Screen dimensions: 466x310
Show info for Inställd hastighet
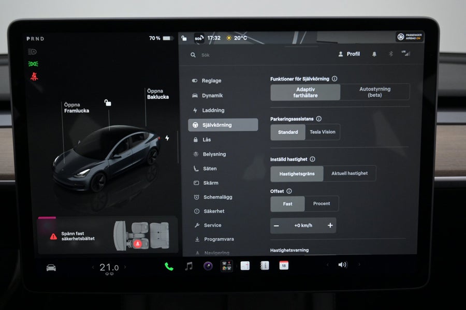[x=312, y=159]
